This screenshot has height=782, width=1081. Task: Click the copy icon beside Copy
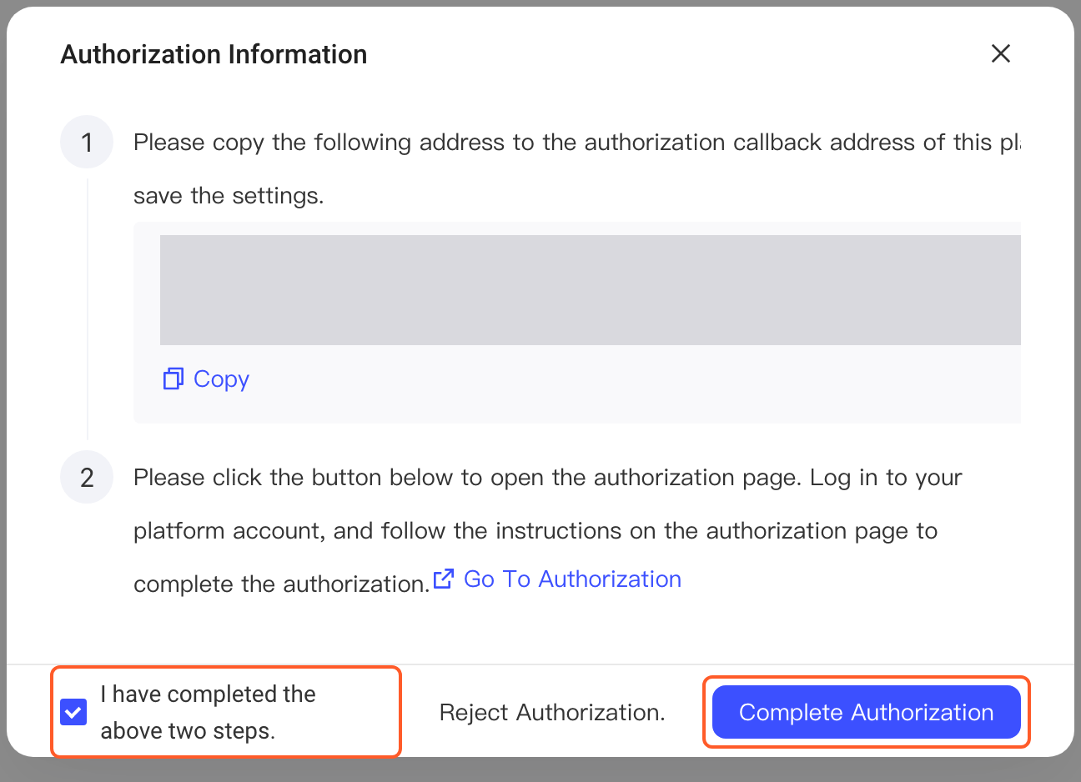click(x=173, y=378)
